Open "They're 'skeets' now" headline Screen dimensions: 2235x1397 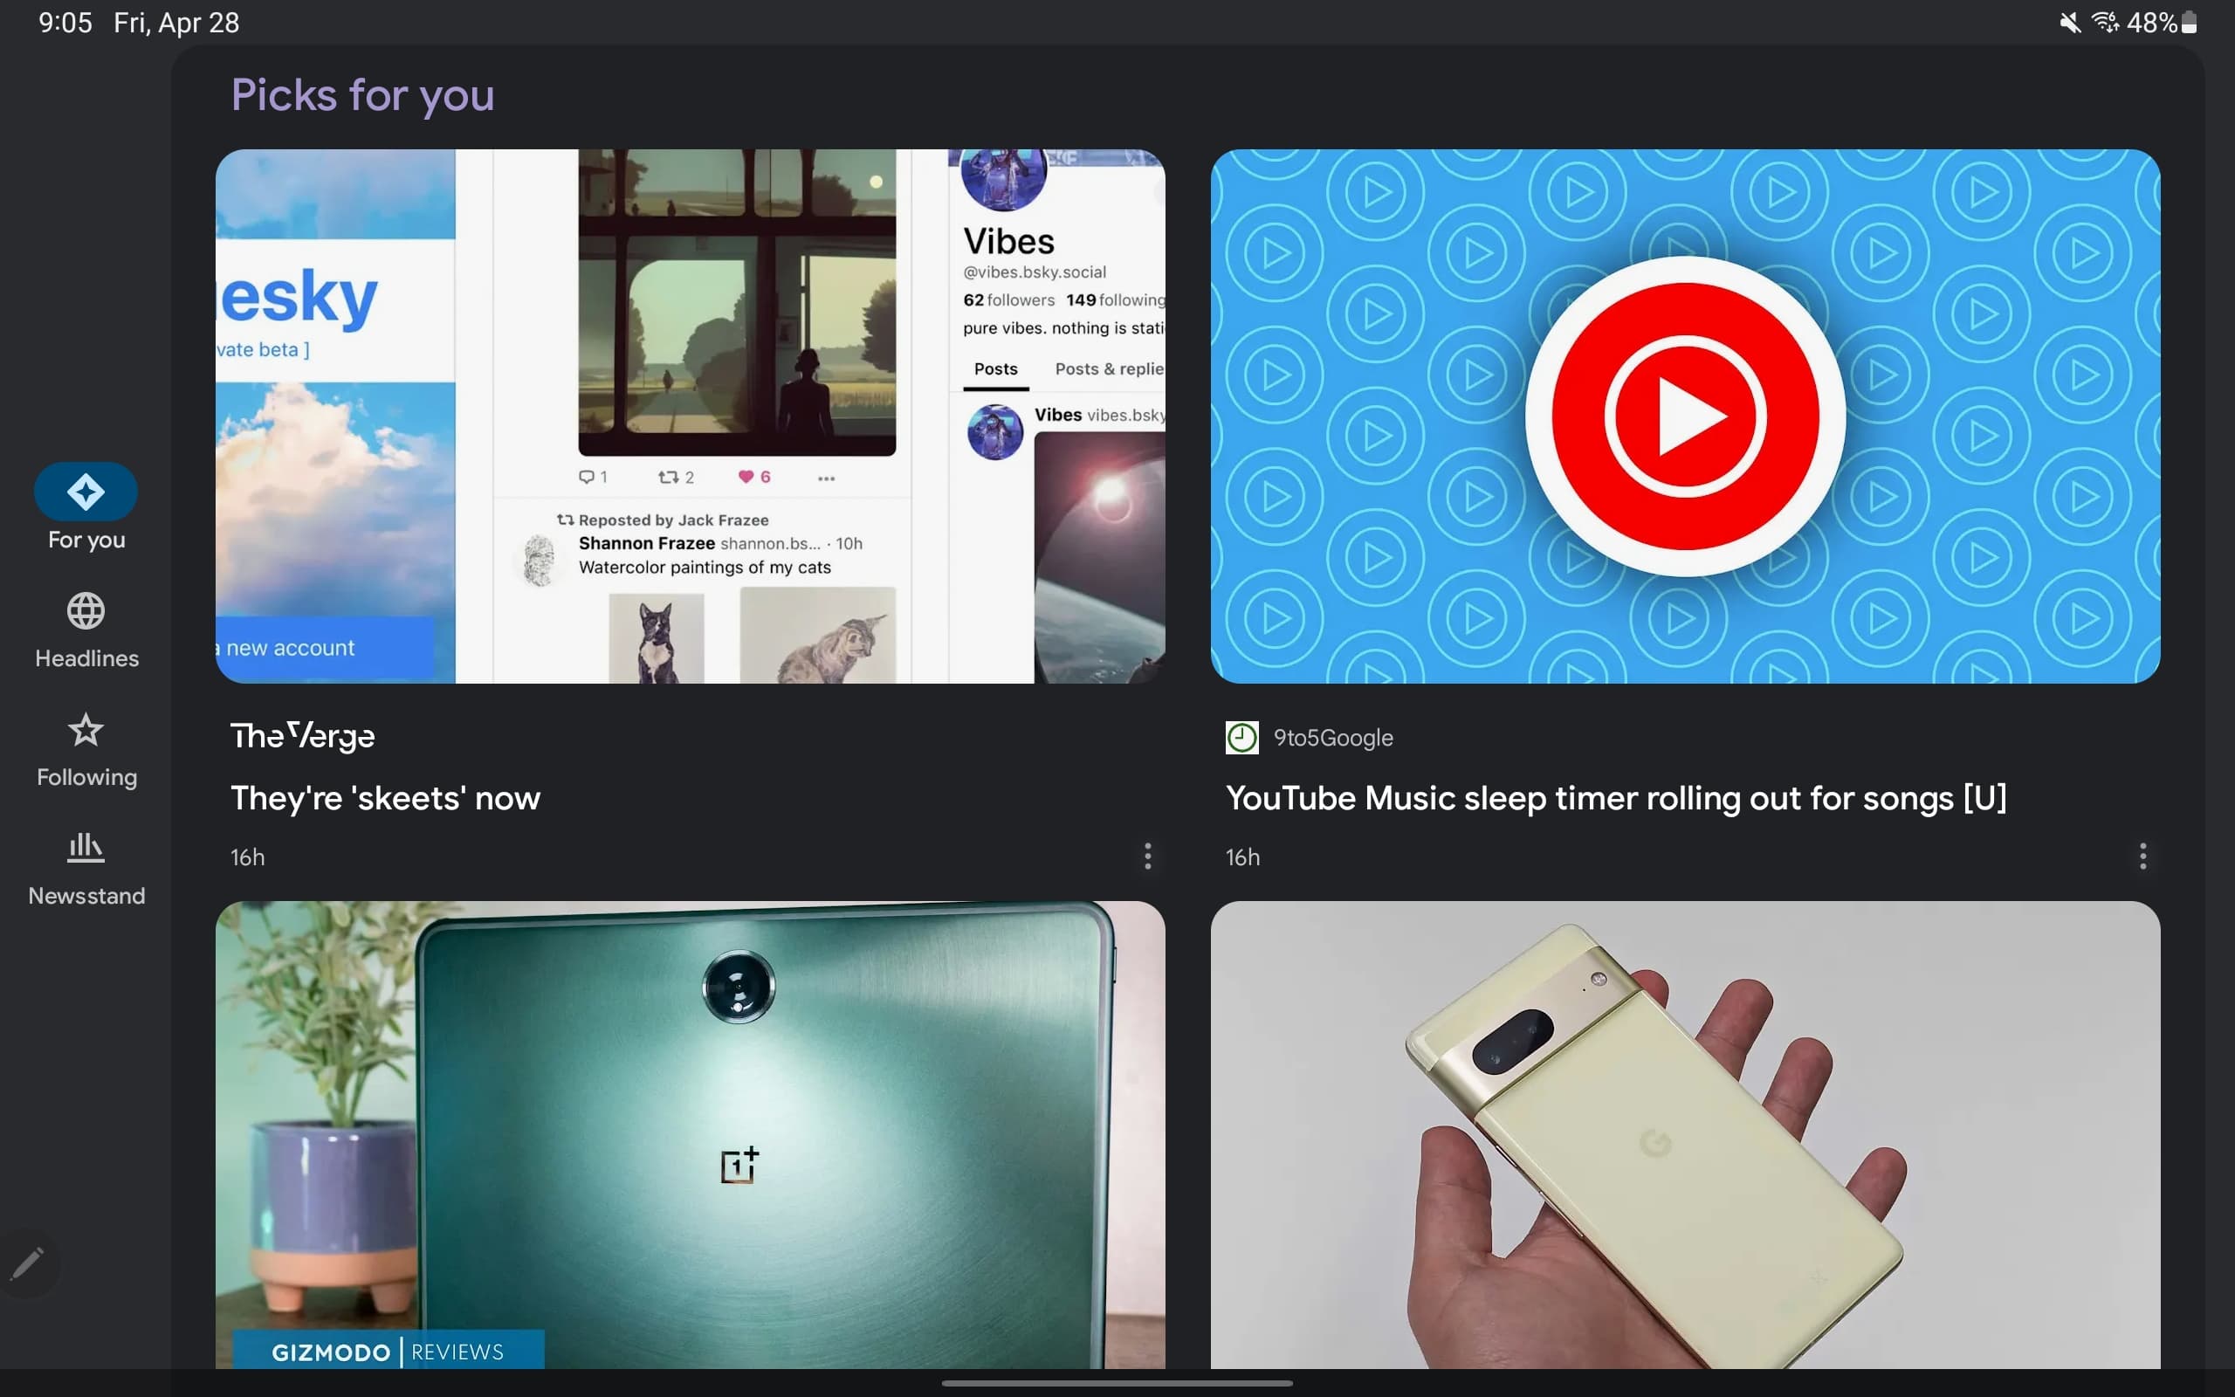tap(385, 798)
